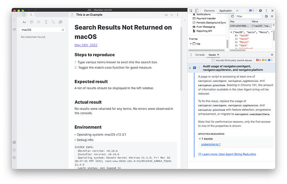The width and height of the screenshot is (287, 184).
Task: Select inspect element tool in DevTools
Action: [191, 11]
